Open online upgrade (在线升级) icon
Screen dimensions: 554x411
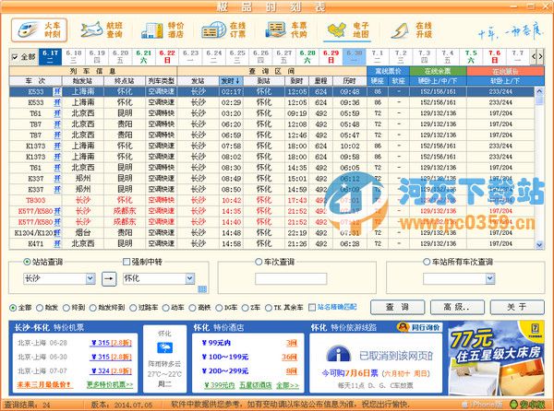tap(411, 30)
